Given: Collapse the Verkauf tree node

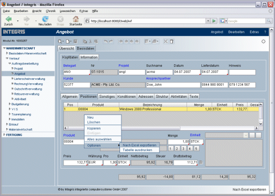Looking at the screenshot, I should point(7,58).
